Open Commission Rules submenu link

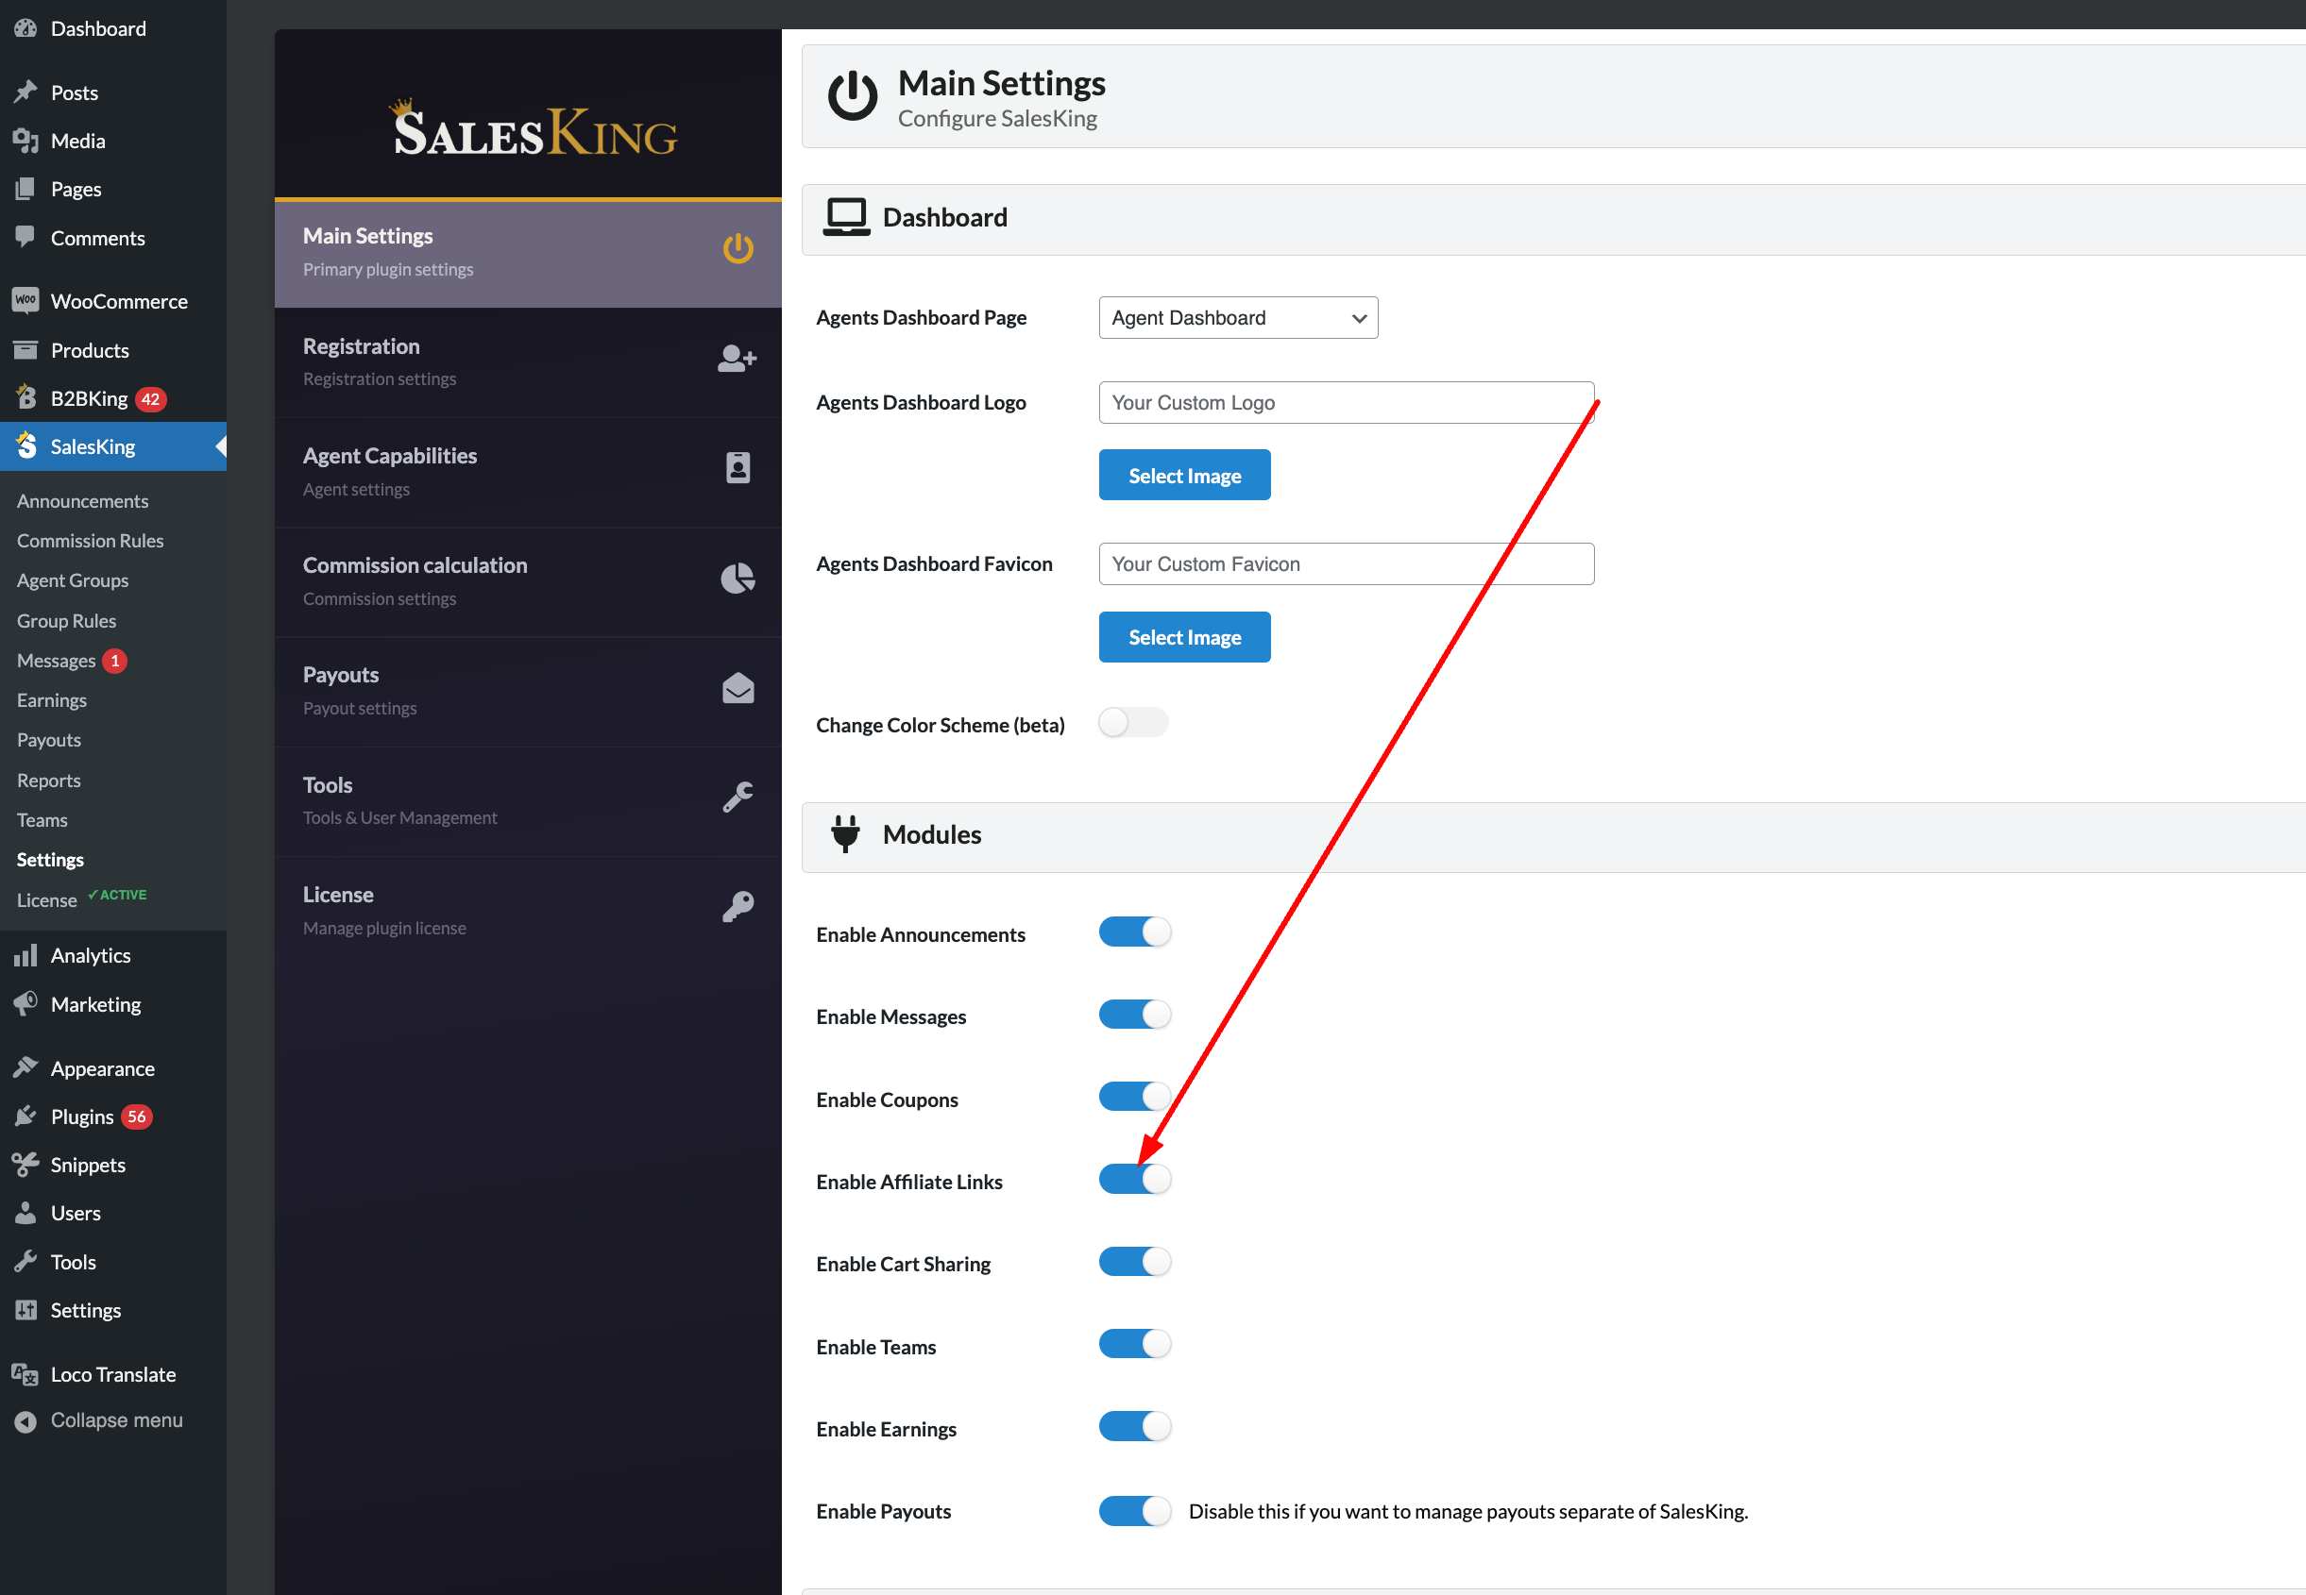click(90, 541)
